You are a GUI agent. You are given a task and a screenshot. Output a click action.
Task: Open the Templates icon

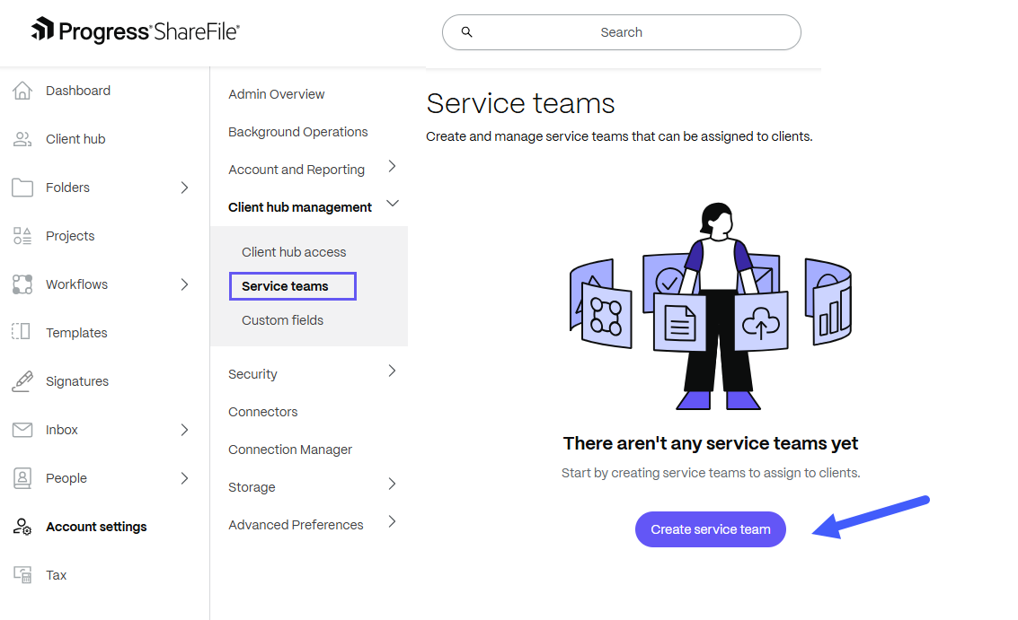[22, 332]
